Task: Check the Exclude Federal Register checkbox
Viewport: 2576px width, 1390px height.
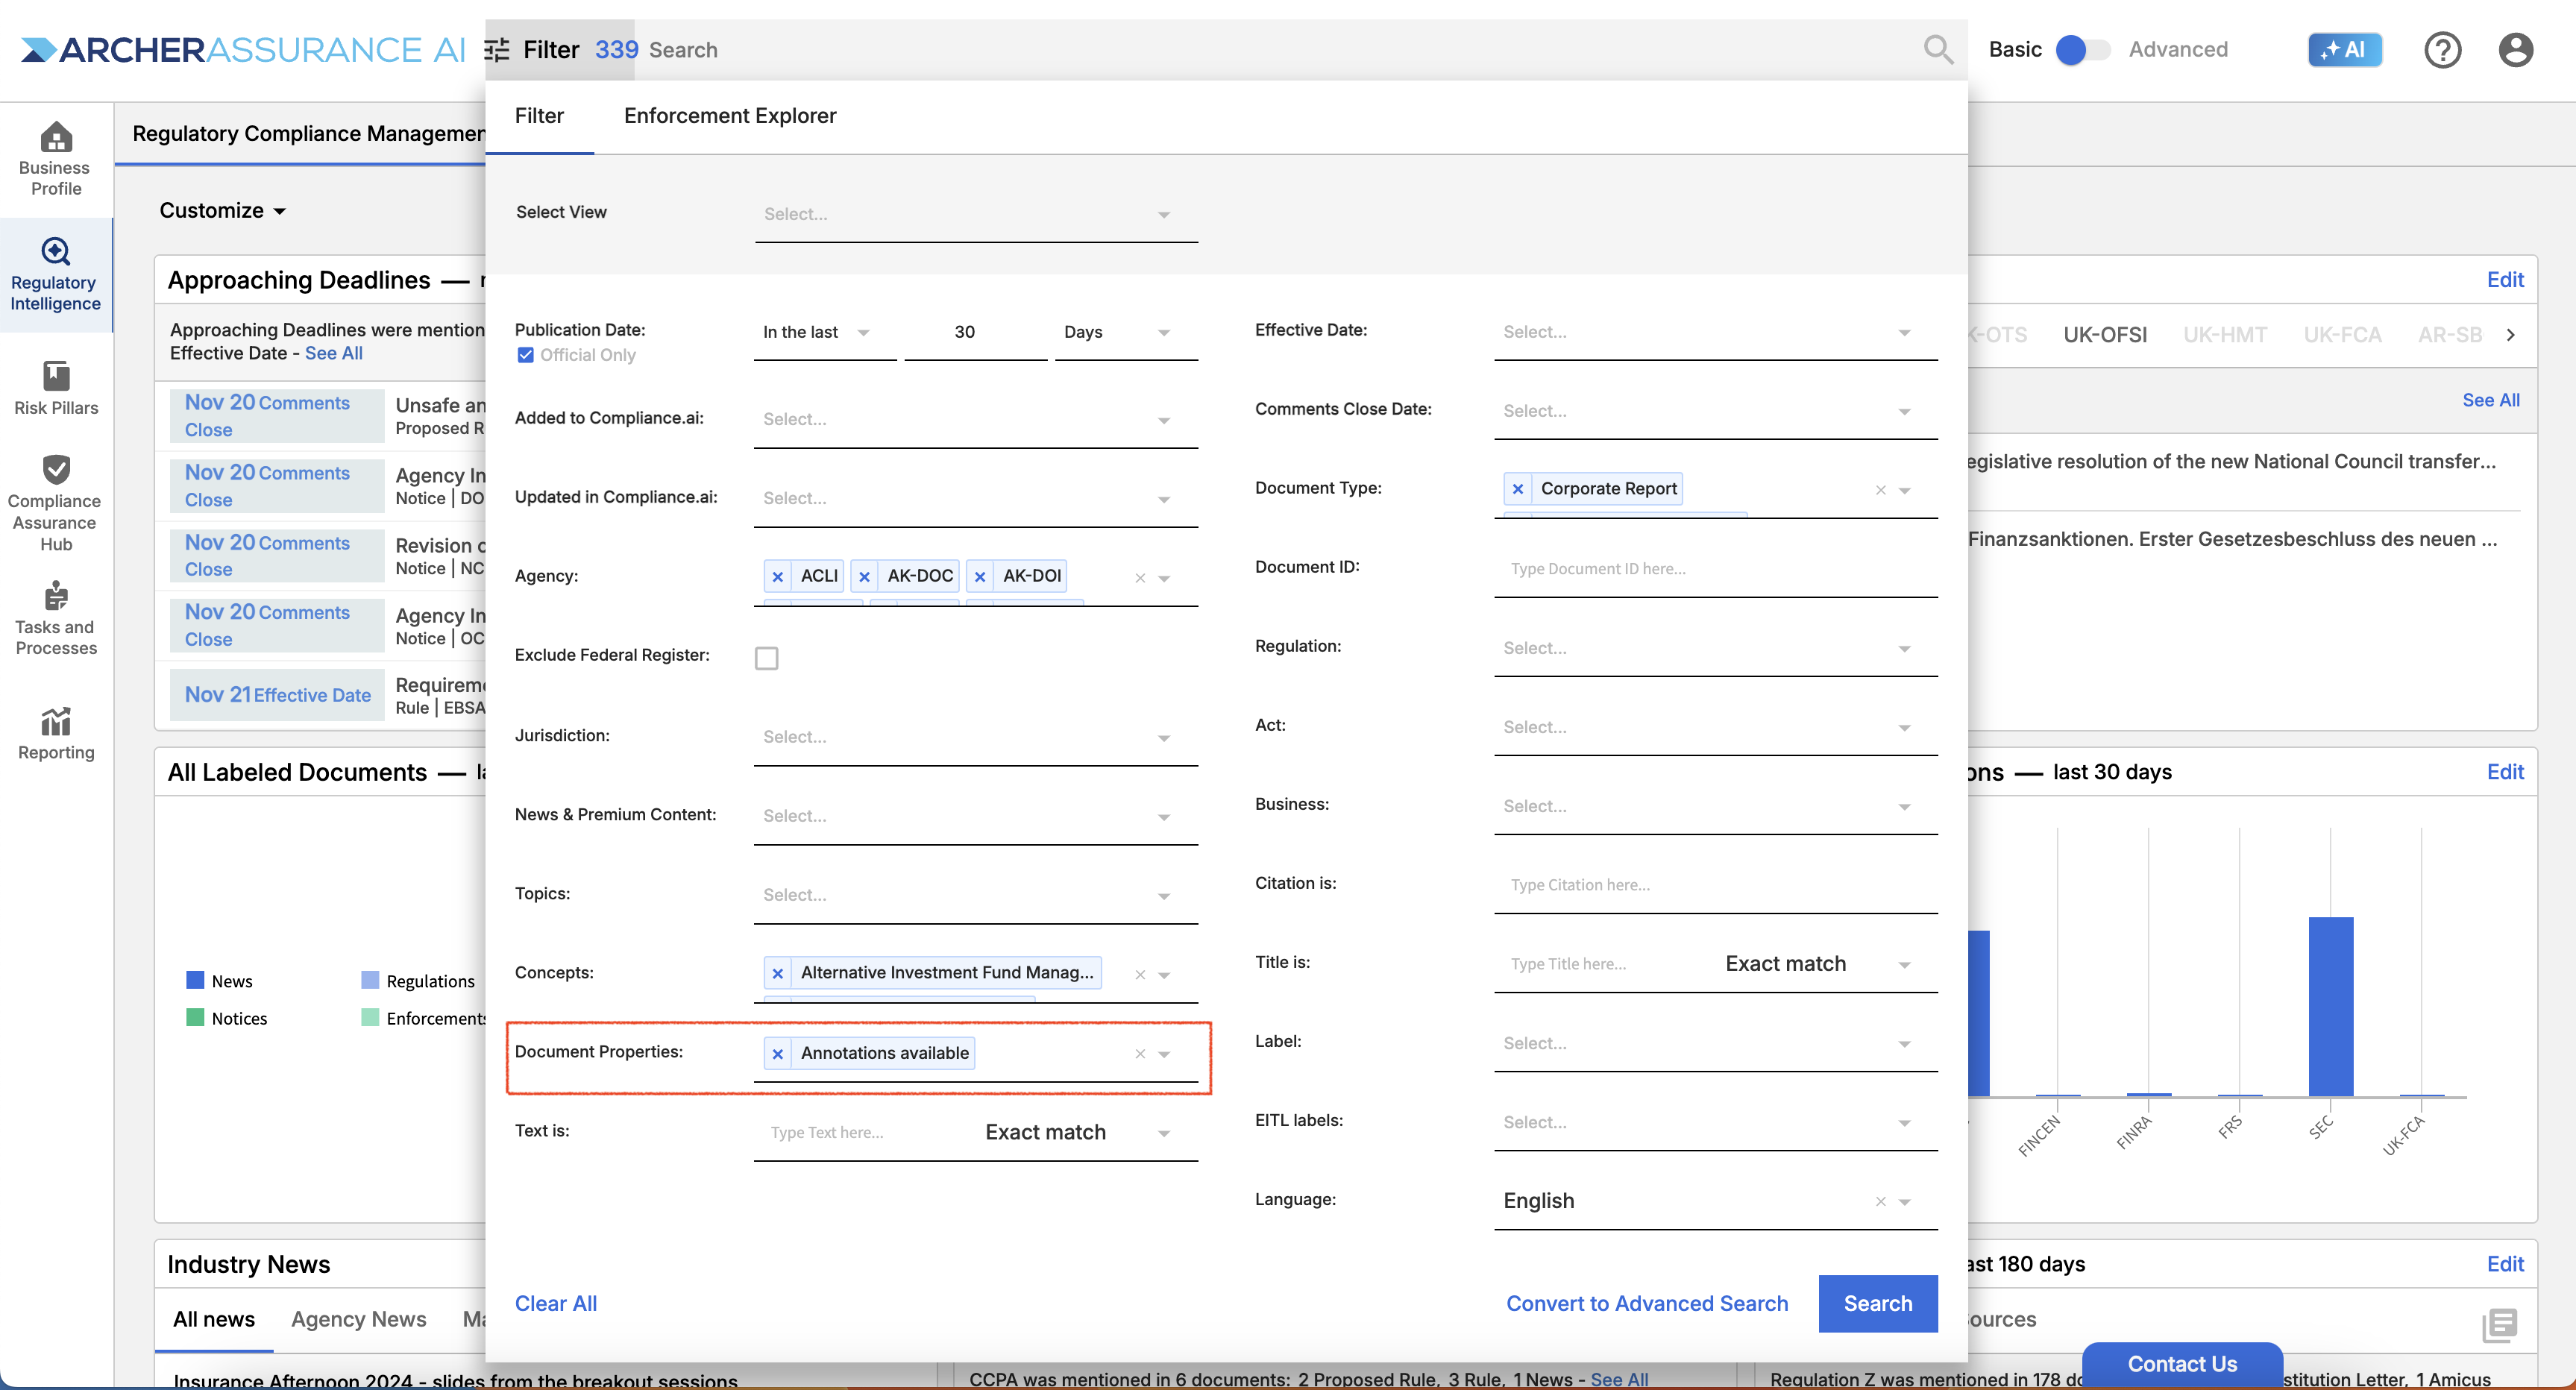Action: coord(766,657)
